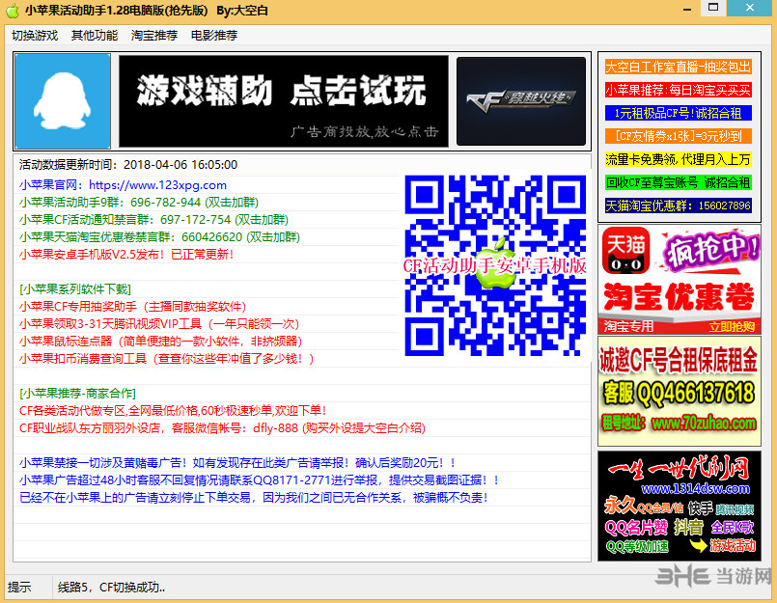
Task: Click the QQ penguin avatar icon
Action: [x=63, y=101]
